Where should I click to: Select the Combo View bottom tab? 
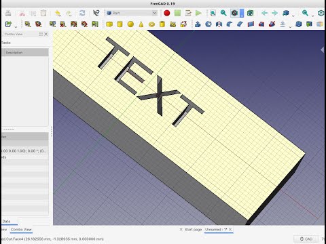pyautogui.click(x=21, y=229)
